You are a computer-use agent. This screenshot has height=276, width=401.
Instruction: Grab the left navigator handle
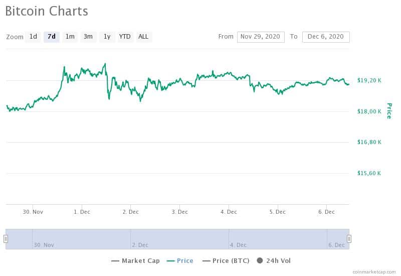pos(6,239)
